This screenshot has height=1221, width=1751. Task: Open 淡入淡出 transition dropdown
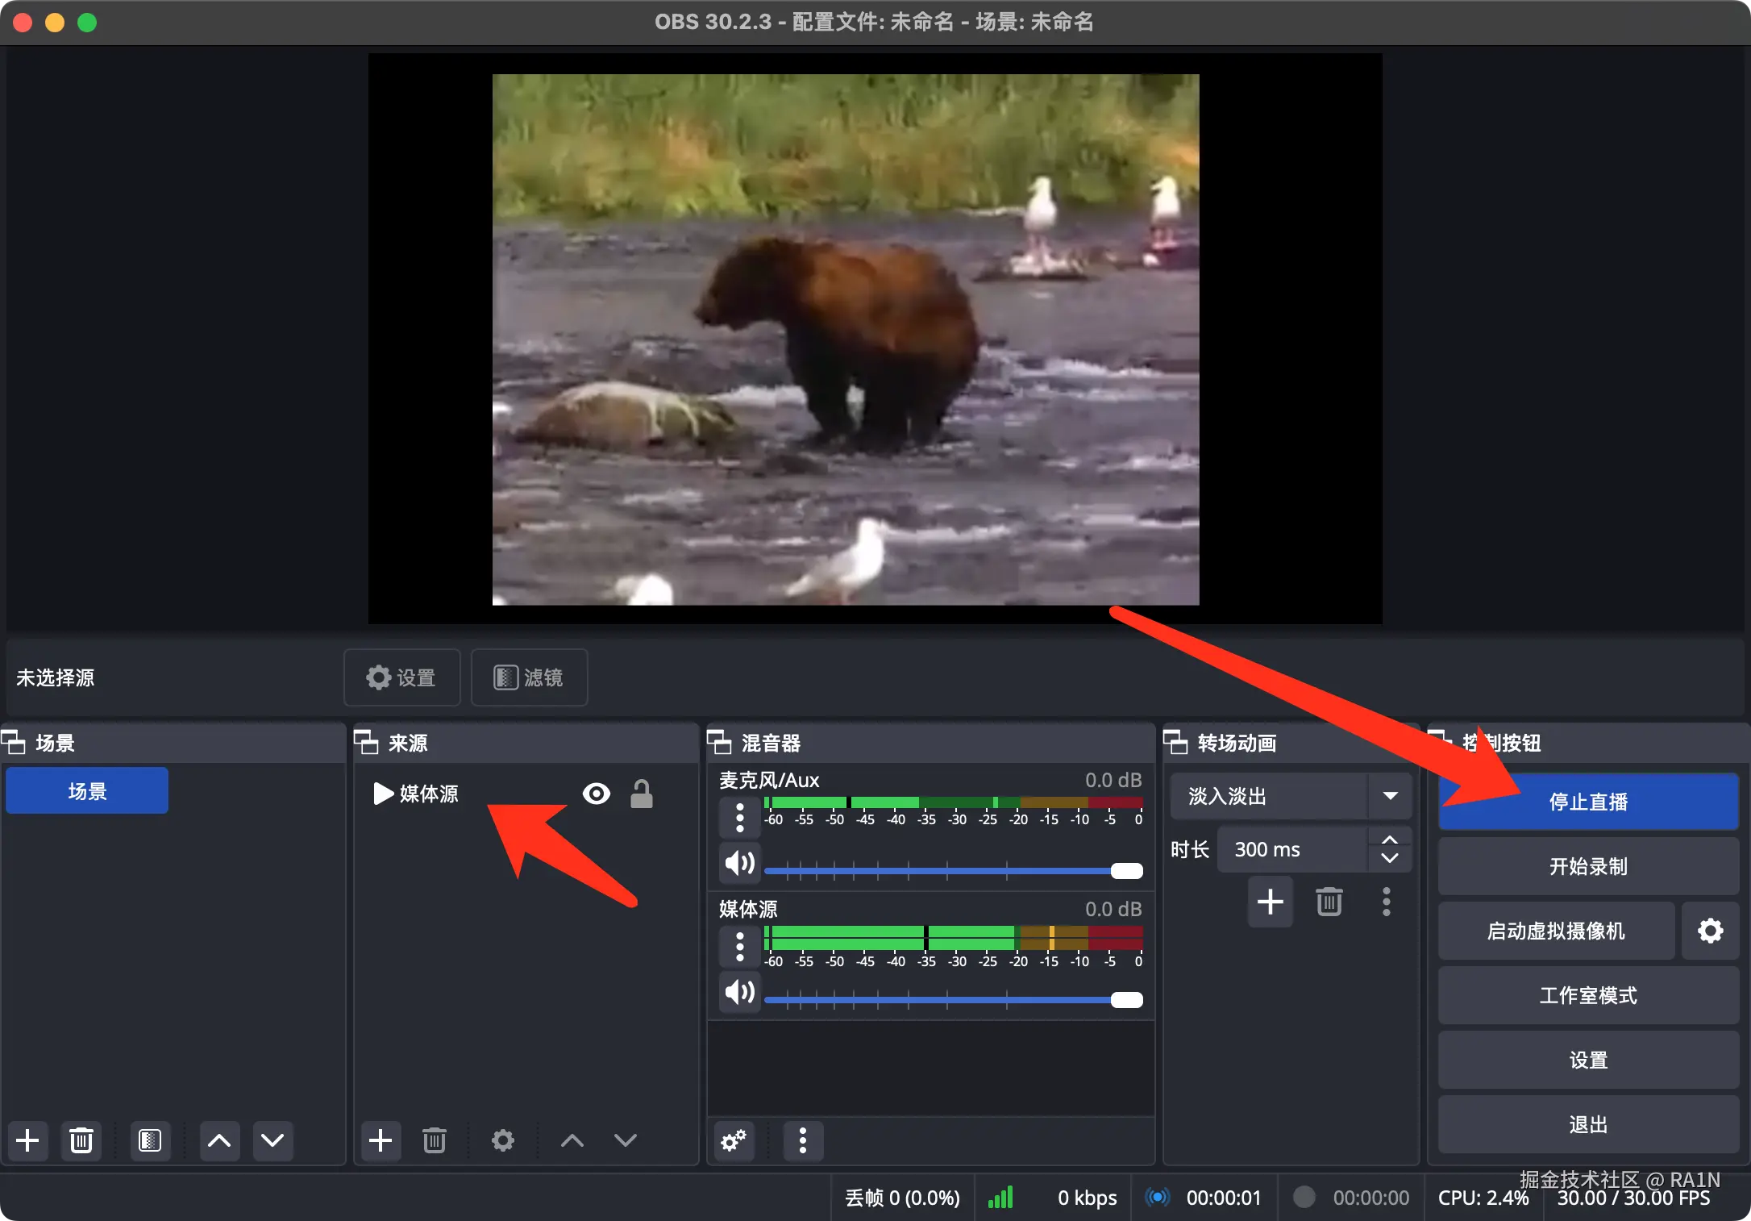pos(1390,796)
